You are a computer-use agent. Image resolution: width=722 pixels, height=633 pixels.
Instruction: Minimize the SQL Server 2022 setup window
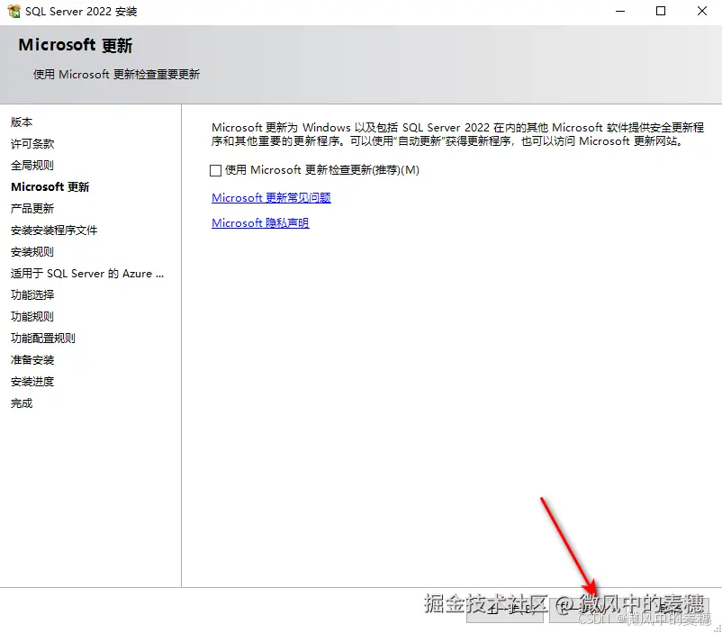tap(620, 11)
